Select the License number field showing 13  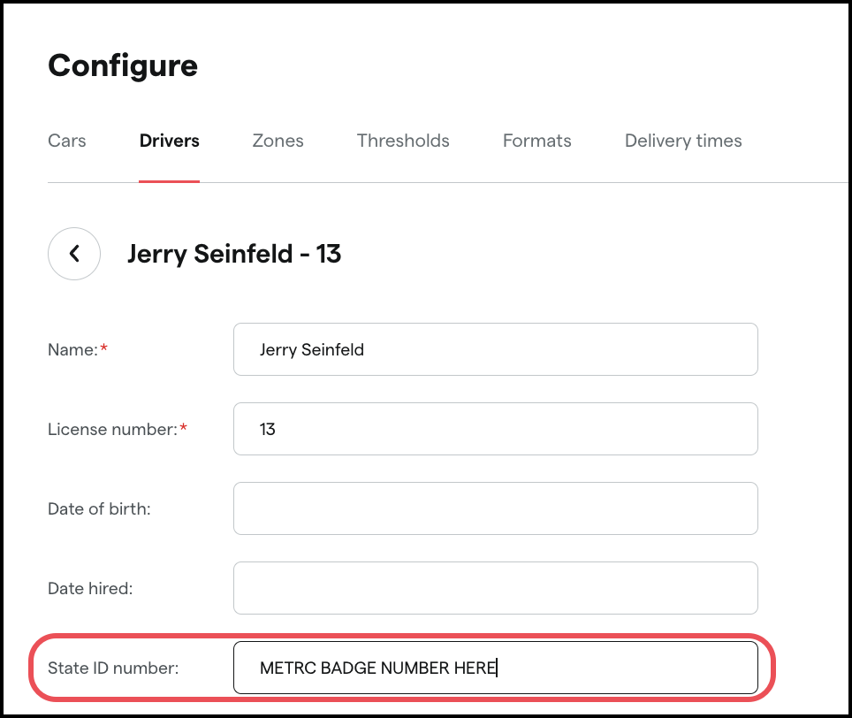tap(495, 429)
